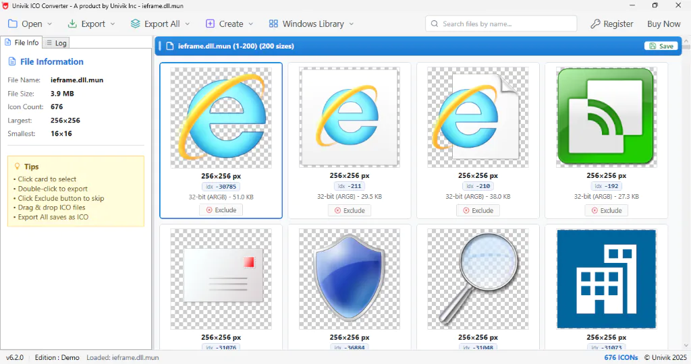Click the idx -192 badge

pos(607,186)
